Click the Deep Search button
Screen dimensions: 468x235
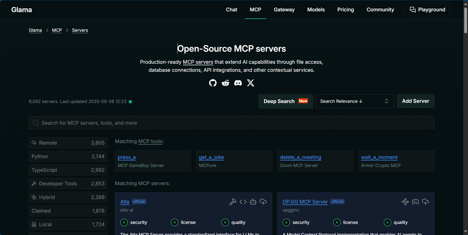click(x=286, y=101)
